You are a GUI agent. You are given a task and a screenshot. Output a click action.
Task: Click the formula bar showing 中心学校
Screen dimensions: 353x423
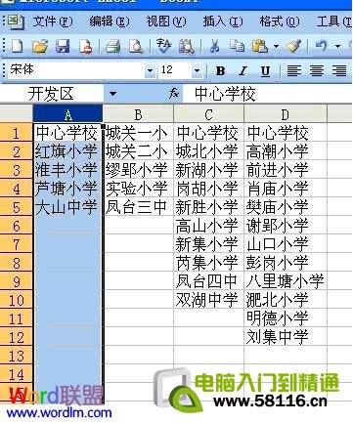(267, 94)
